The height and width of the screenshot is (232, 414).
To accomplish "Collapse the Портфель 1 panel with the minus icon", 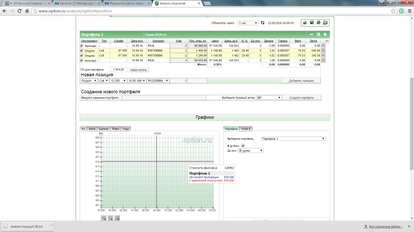I will coord(312,35).
